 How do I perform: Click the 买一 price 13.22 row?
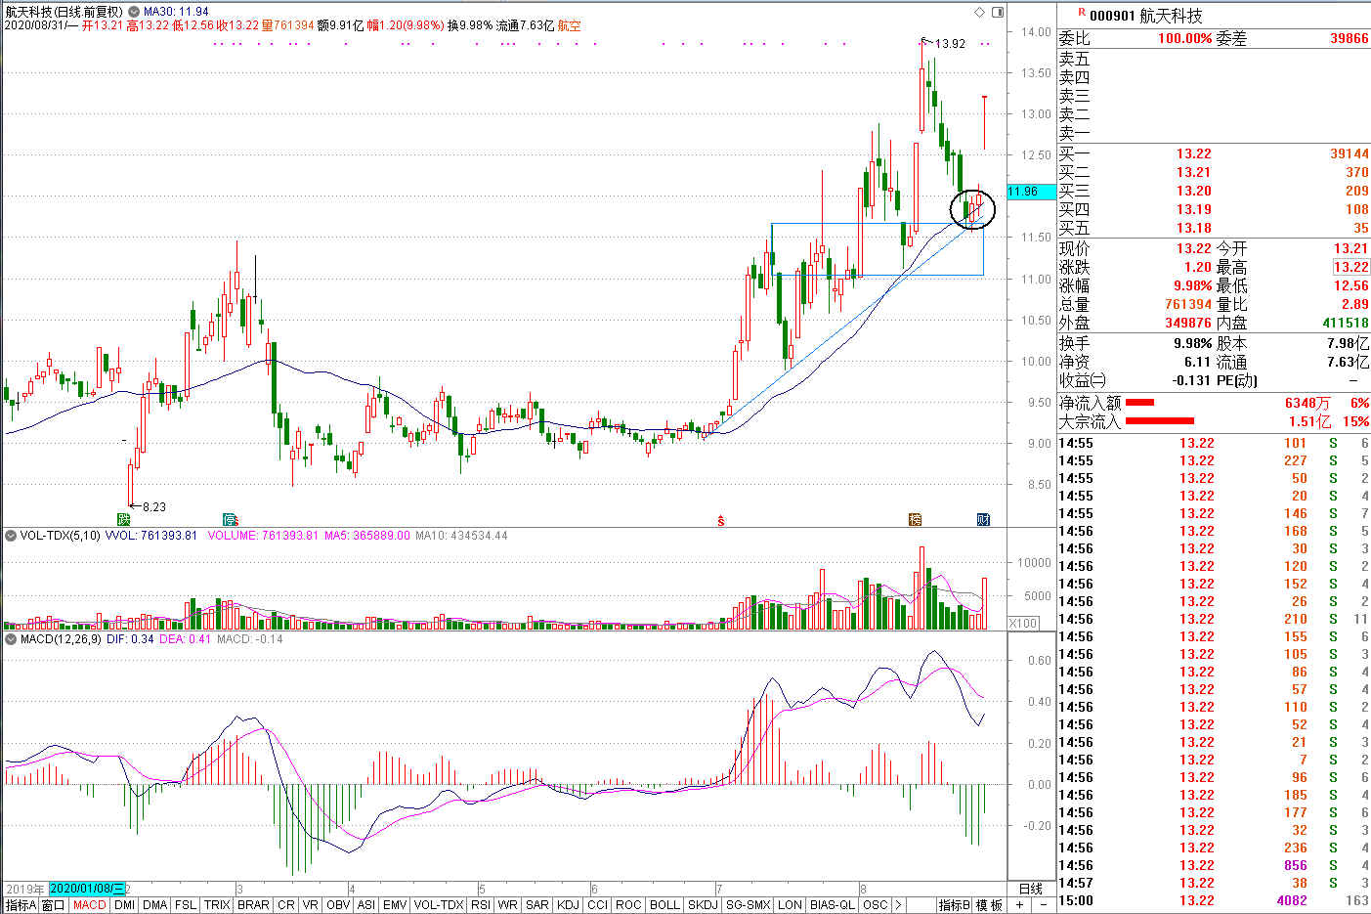(x=1214, y=153)
